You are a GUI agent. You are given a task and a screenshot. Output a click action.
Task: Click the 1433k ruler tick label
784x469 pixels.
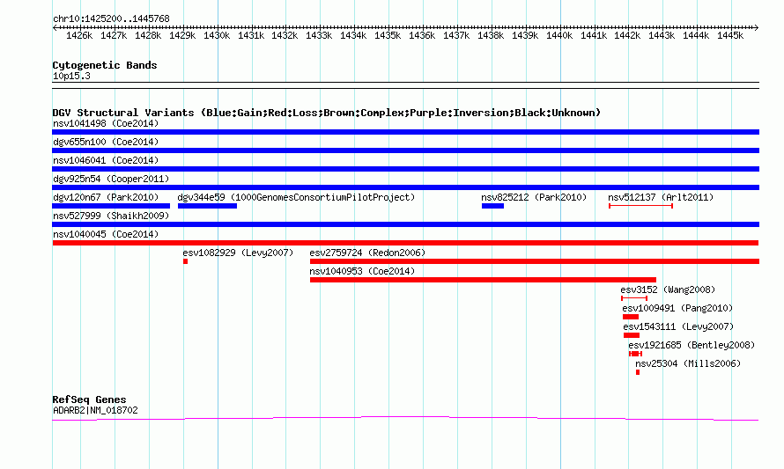pyautogui.click(x=319, y=35)
